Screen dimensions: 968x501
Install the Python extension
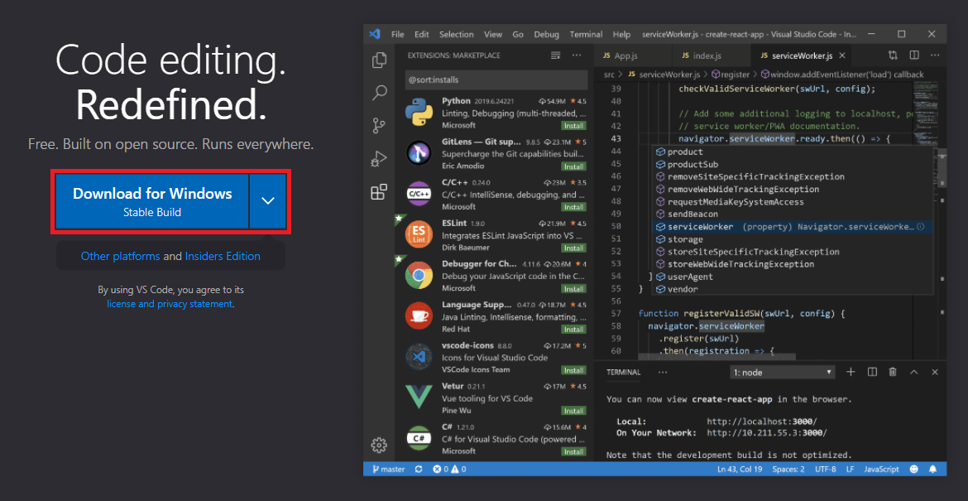(x=573, y=125)
